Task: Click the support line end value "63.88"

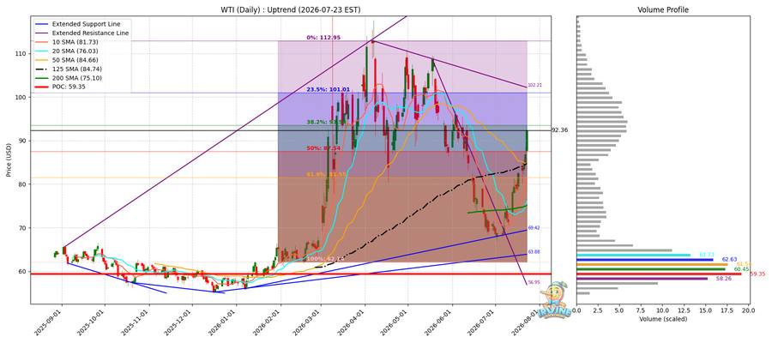Action: tap(534, 251)
